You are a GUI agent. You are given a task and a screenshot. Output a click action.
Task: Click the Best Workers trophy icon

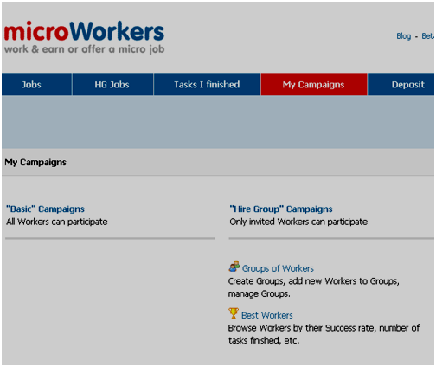coord(234,313)
